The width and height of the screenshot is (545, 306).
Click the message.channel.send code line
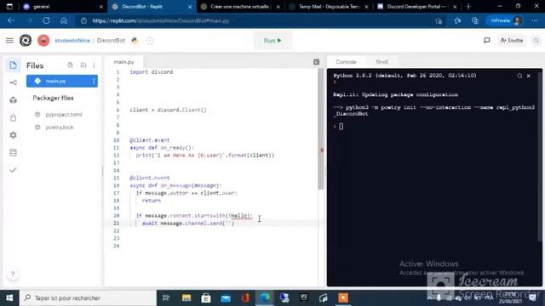(x=188, y=223)
